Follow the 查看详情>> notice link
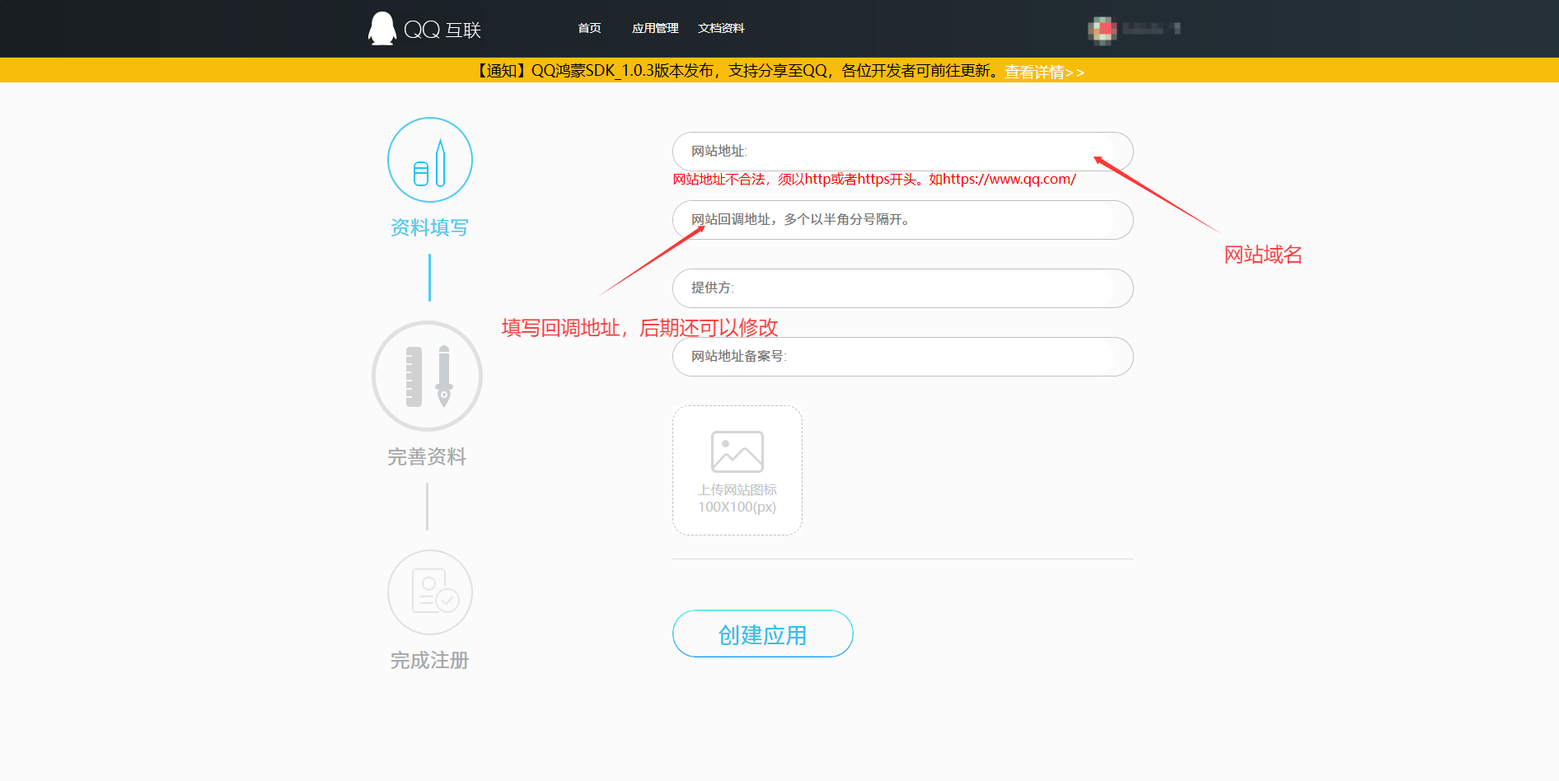This screenshot has width=1559, height=781. (x=1043, y=72)
